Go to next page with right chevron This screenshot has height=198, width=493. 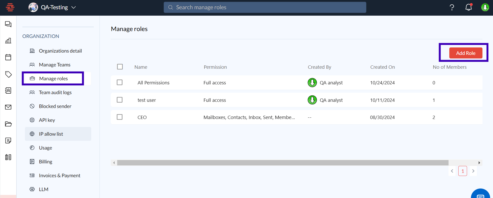(x=473, y=171)
